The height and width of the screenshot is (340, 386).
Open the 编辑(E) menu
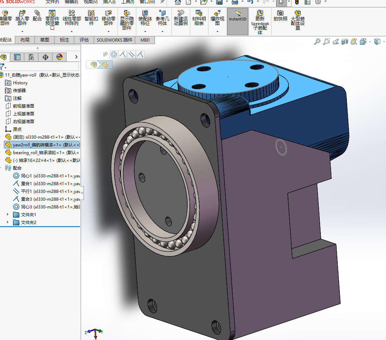coord(71,2)
